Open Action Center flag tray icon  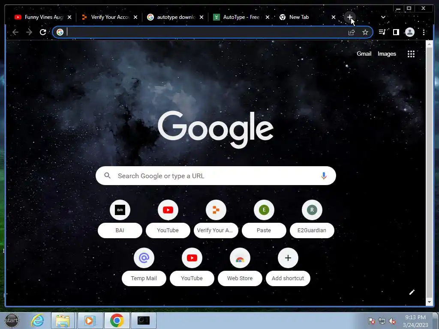(x=372, y=321)
